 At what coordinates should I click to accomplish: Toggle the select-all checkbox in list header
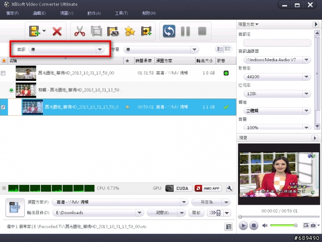coord(4,61)
